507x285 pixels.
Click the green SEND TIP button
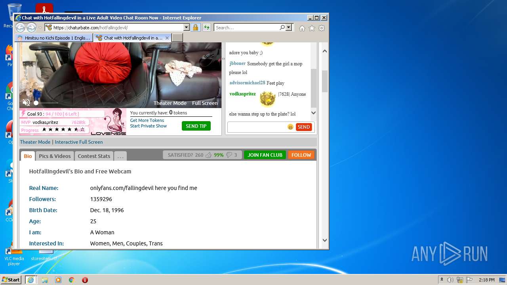(196, 126)
